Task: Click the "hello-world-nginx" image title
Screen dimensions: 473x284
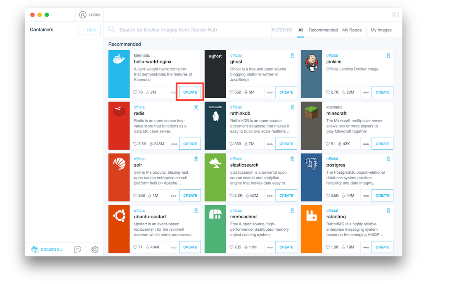Action: (153, 62)
